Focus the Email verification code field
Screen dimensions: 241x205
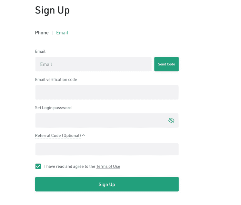107,92
